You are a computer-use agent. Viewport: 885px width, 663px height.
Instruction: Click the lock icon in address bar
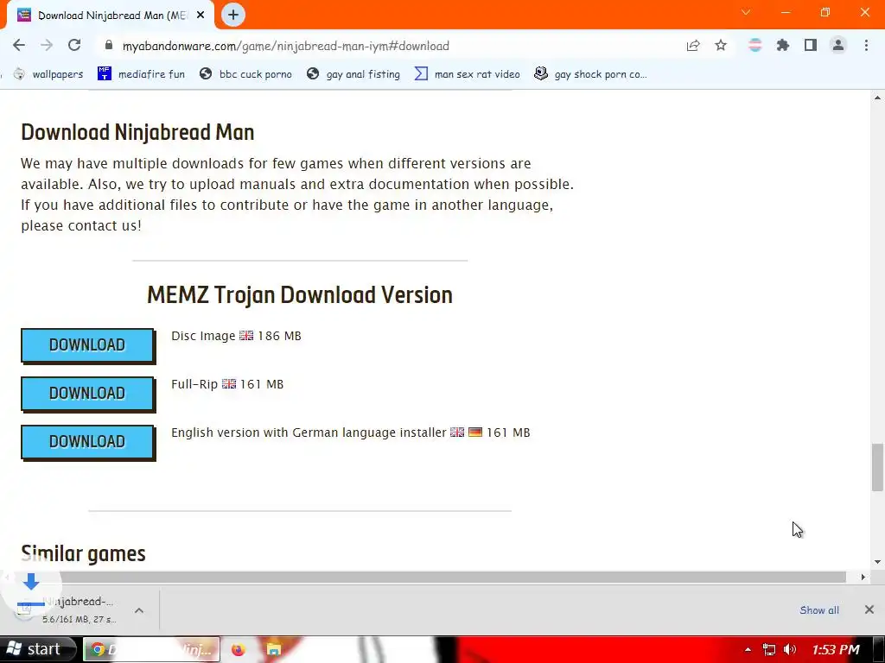pyautogui.click(x=109, y=46)
